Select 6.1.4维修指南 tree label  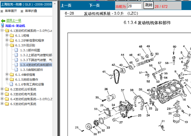[x=25, y=75]
